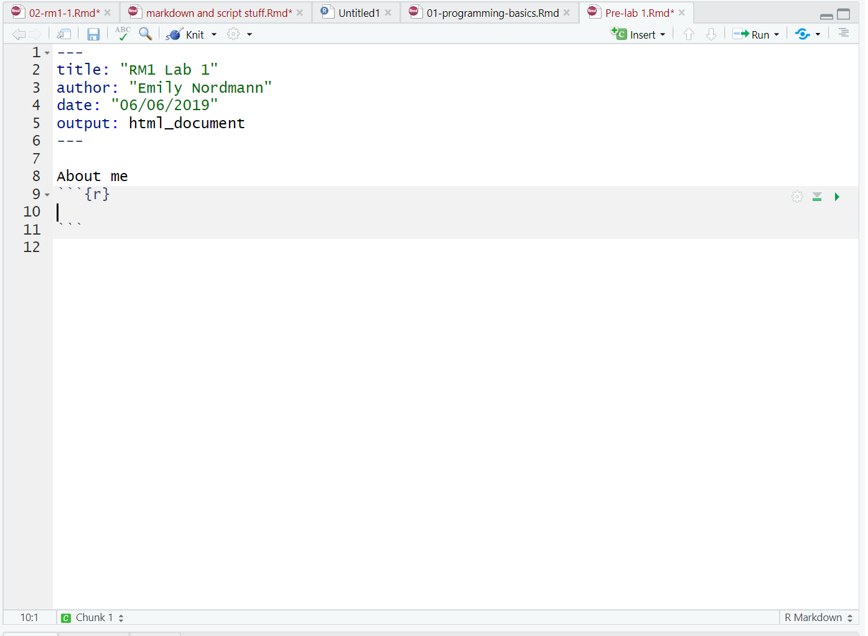The width and height of the screenshot is (868, 636).
Task: Expand the gear options dropdown arrow
Action: click(250, 35)
